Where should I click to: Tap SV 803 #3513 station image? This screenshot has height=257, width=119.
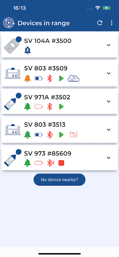(13, 130)
